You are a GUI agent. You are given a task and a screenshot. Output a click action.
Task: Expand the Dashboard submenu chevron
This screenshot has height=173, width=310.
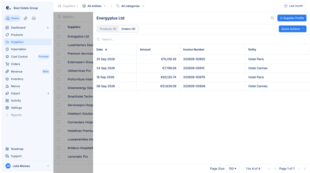tap(48, 28)
